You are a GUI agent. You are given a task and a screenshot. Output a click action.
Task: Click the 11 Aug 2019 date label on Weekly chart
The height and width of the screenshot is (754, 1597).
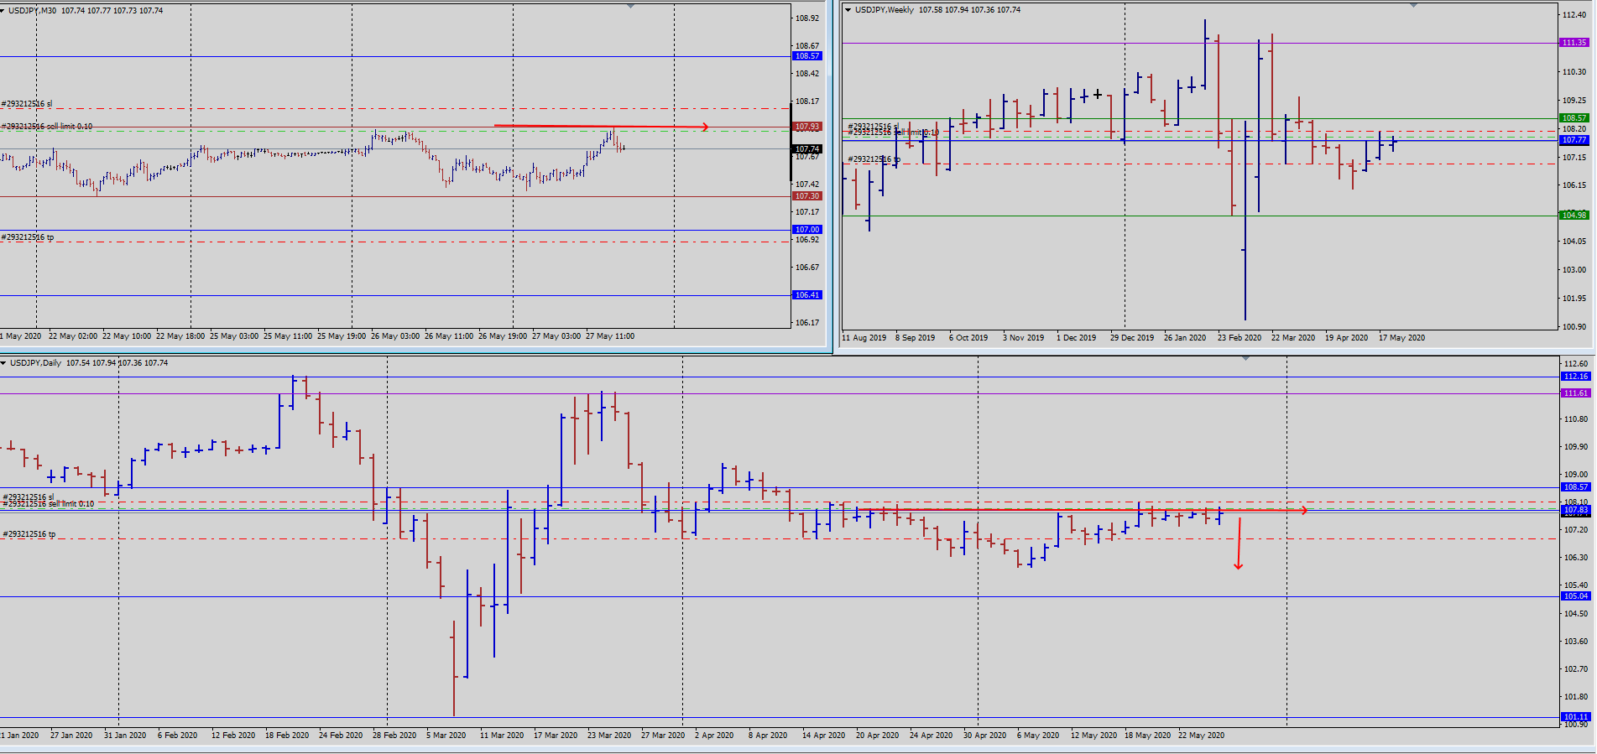click(864, 338)
